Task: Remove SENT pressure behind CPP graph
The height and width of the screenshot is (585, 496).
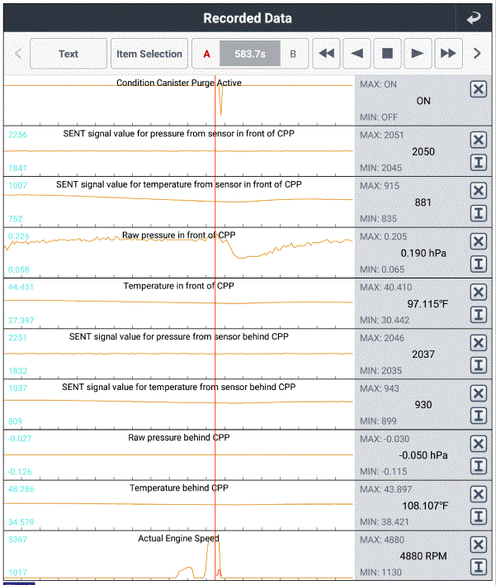Action: 479,343
